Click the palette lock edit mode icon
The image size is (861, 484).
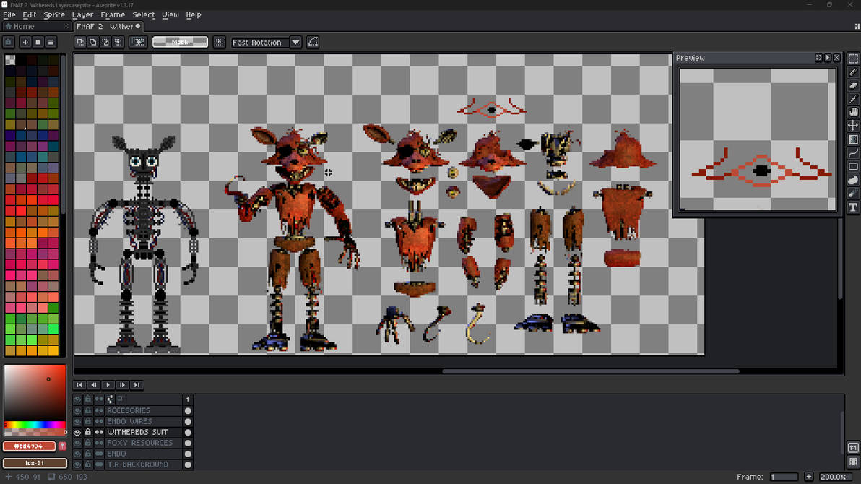8,42
